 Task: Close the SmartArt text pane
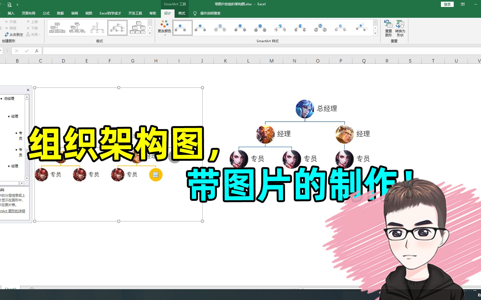pyautogui.click(x=28, y=90)
